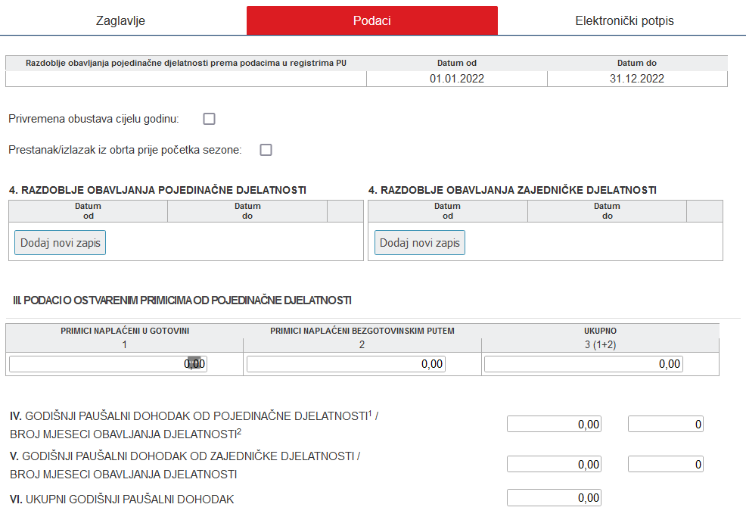Click the Ukupni godišnji paušalni dohodak field

pos(554,497)
